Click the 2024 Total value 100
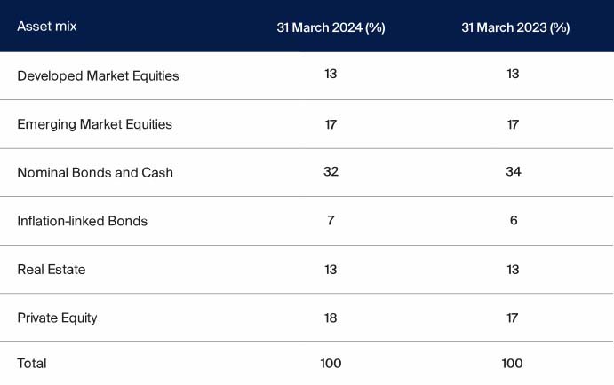The image size is (614, 385). [331, 364]
